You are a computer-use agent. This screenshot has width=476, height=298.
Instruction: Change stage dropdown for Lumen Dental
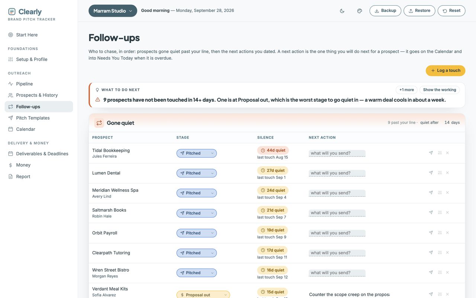[x=196, y=173]
